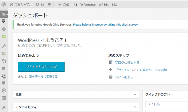Image resolution: width=188 pixels, height=112 pixels.
Task: Open Performance menu in admin bar
Action: pos(88,5)
